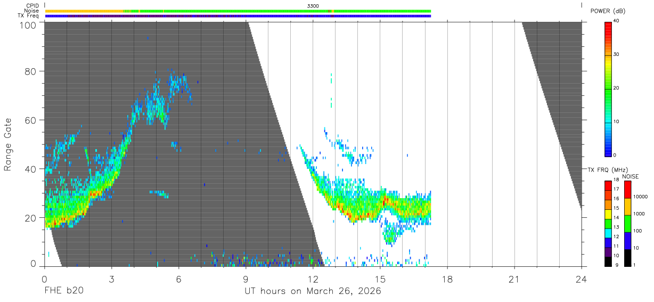Select the 20 tick on the Range Gate axis
The width and height of the screenshot is (654, 302).
tap(31, 218)
